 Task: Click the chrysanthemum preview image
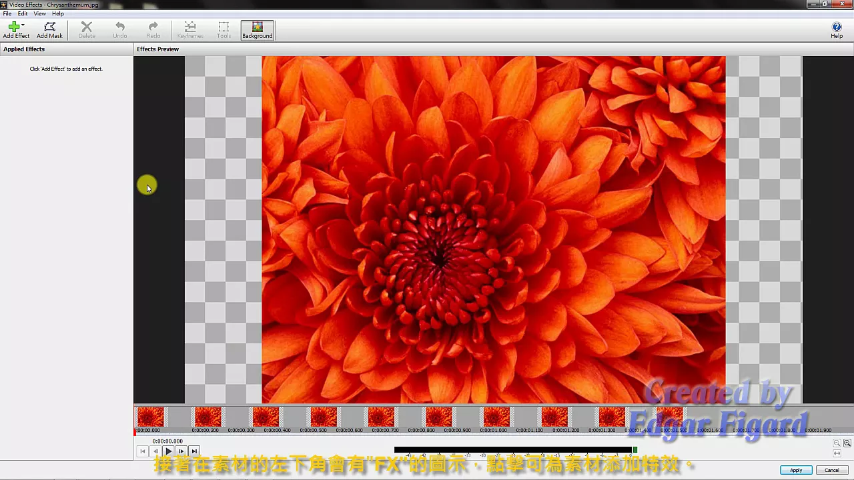pos(493,229)
